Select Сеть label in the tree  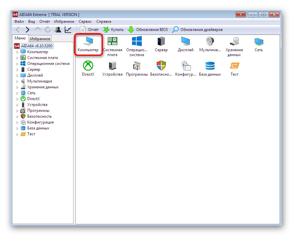pos(31,93)
